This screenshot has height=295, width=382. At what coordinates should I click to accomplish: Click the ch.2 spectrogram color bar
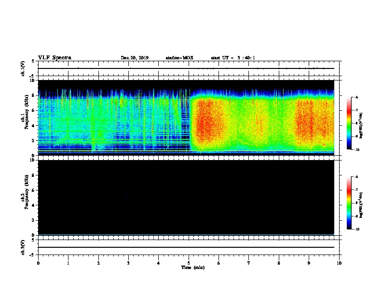point(349,203)
